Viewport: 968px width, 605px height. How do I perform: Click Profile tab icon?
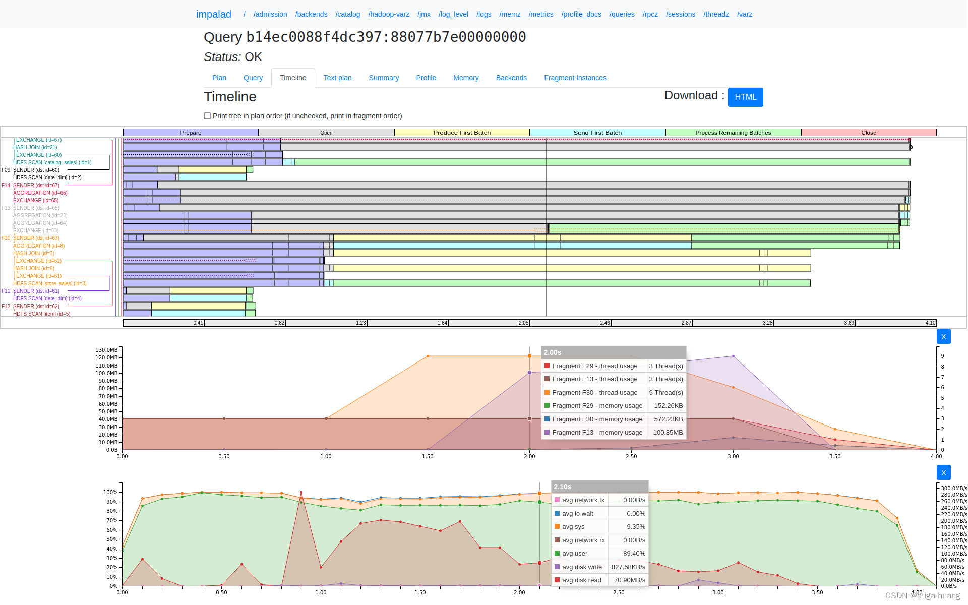426,77
